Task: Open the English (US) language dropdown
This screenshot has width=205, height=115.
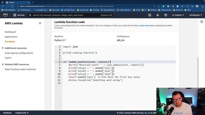Action: [x=22, y=113]
